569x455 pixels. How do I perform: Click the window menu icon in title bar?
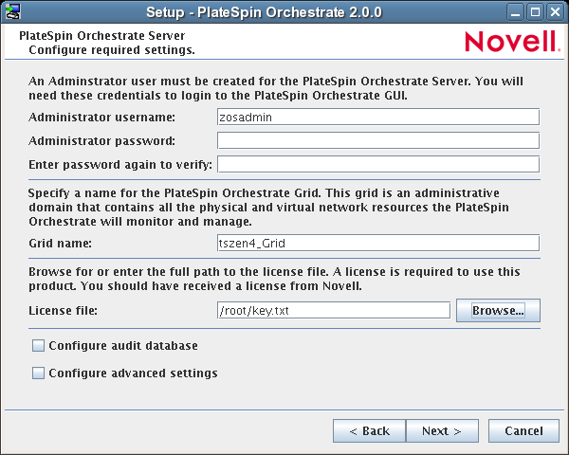point(11,12)
